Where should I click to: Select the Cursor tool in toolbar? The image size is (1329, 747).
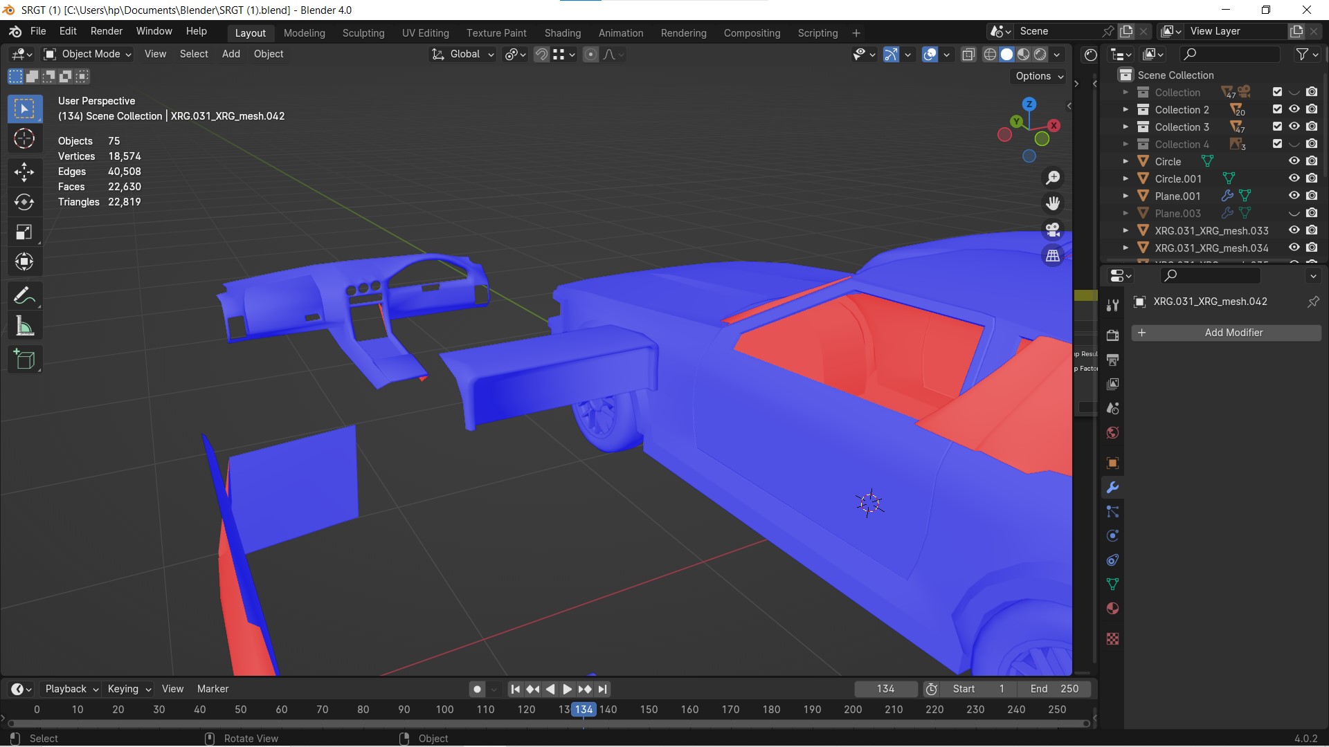click(24, 139)
